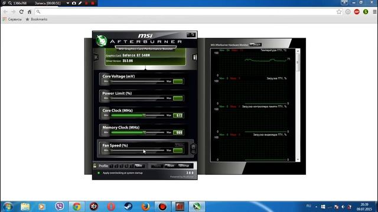378x212 pixels.
Task: Select profile slot 4
Action: point(126,166)
